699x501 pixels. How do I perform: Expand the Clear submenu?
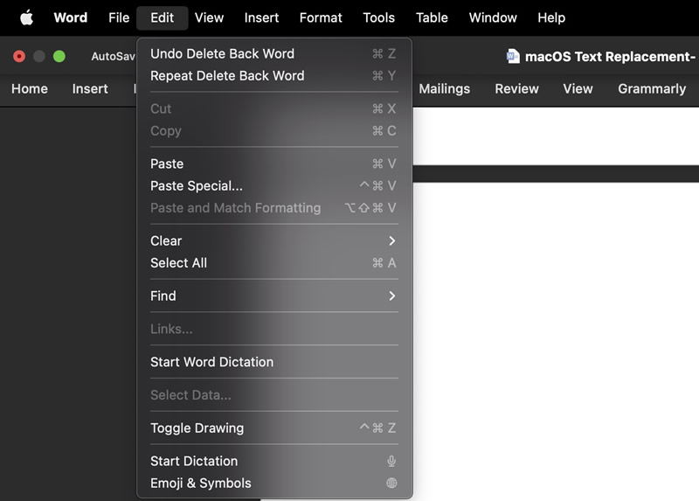click(x=273, y=241)
